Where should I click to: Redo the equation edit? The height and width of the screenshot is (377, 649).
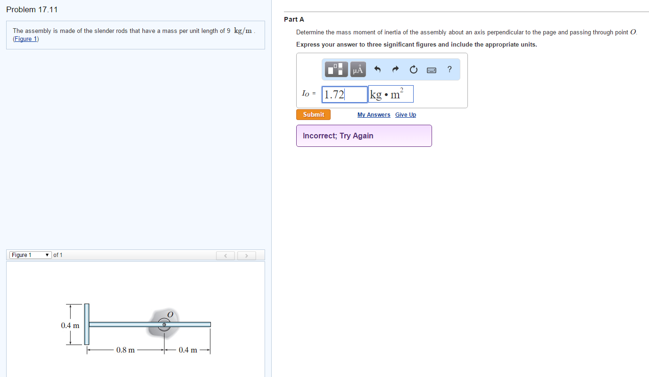[395, 69]
